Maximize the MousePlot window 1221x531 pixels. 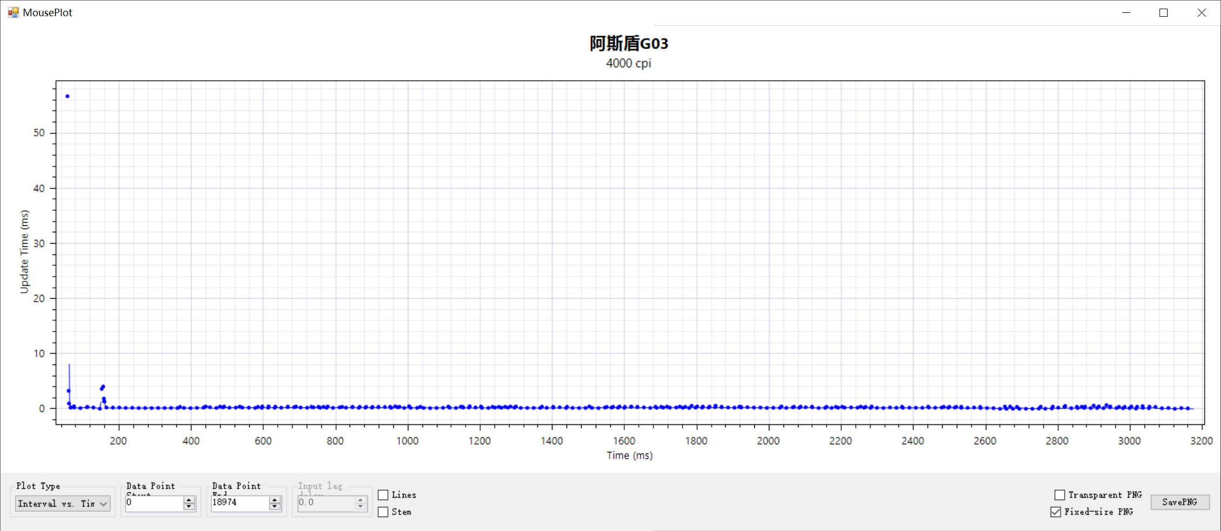(1163, 12)
